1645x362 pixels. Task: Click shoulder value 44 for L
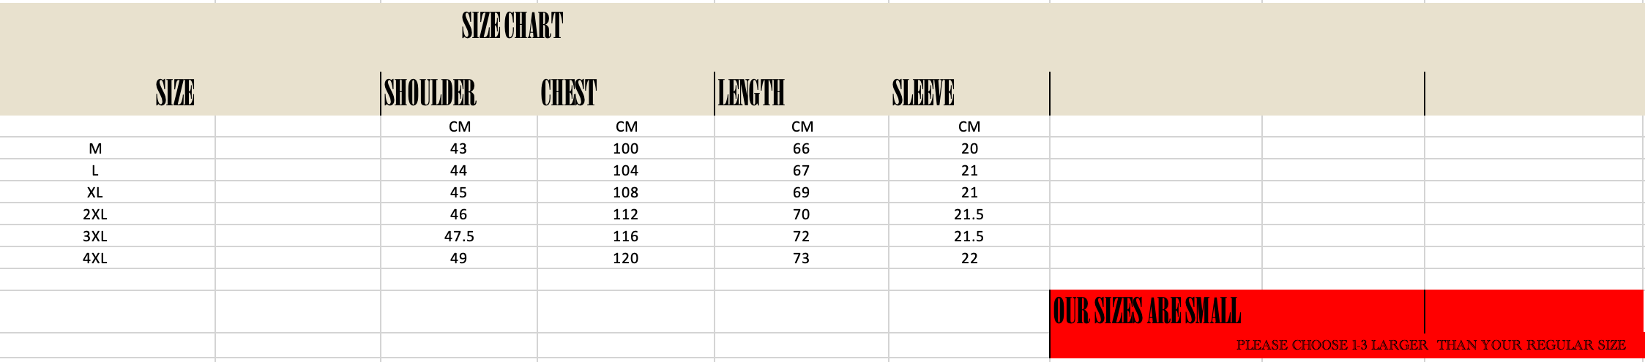pos(459,170)
